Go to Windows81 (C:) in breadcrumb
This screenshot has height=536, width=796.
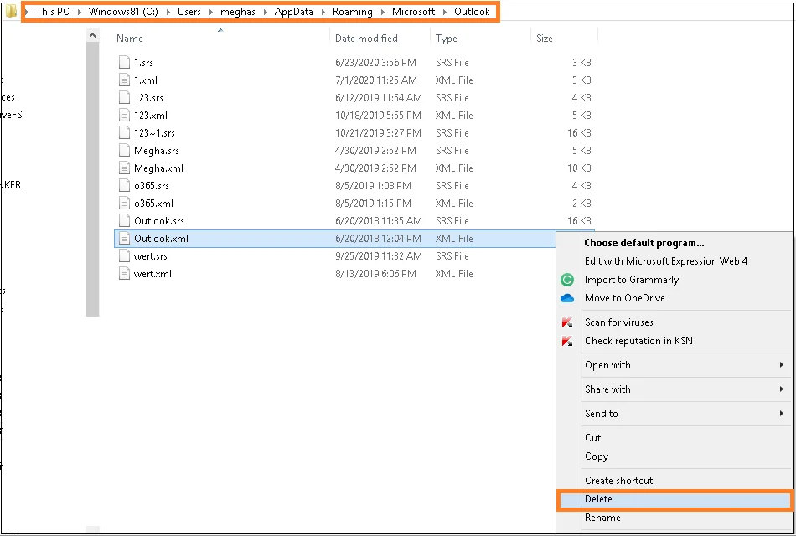coord(123,11)
